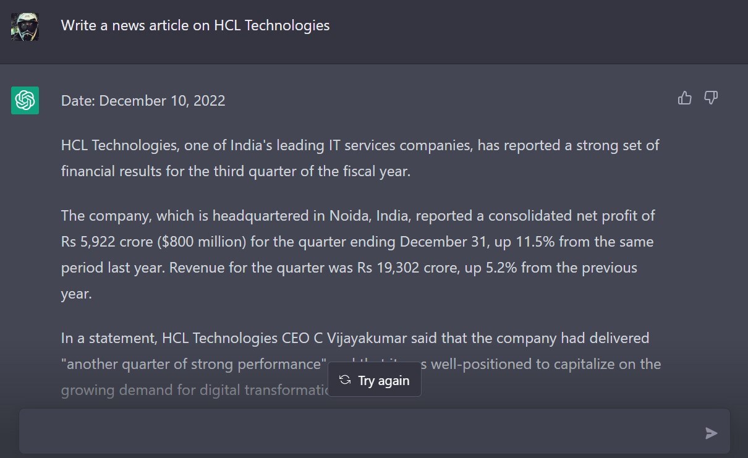This screenshot has height=458, width=748.
Task: Click the quote "another quarter of strong performance"
Action: pos(194,364)
